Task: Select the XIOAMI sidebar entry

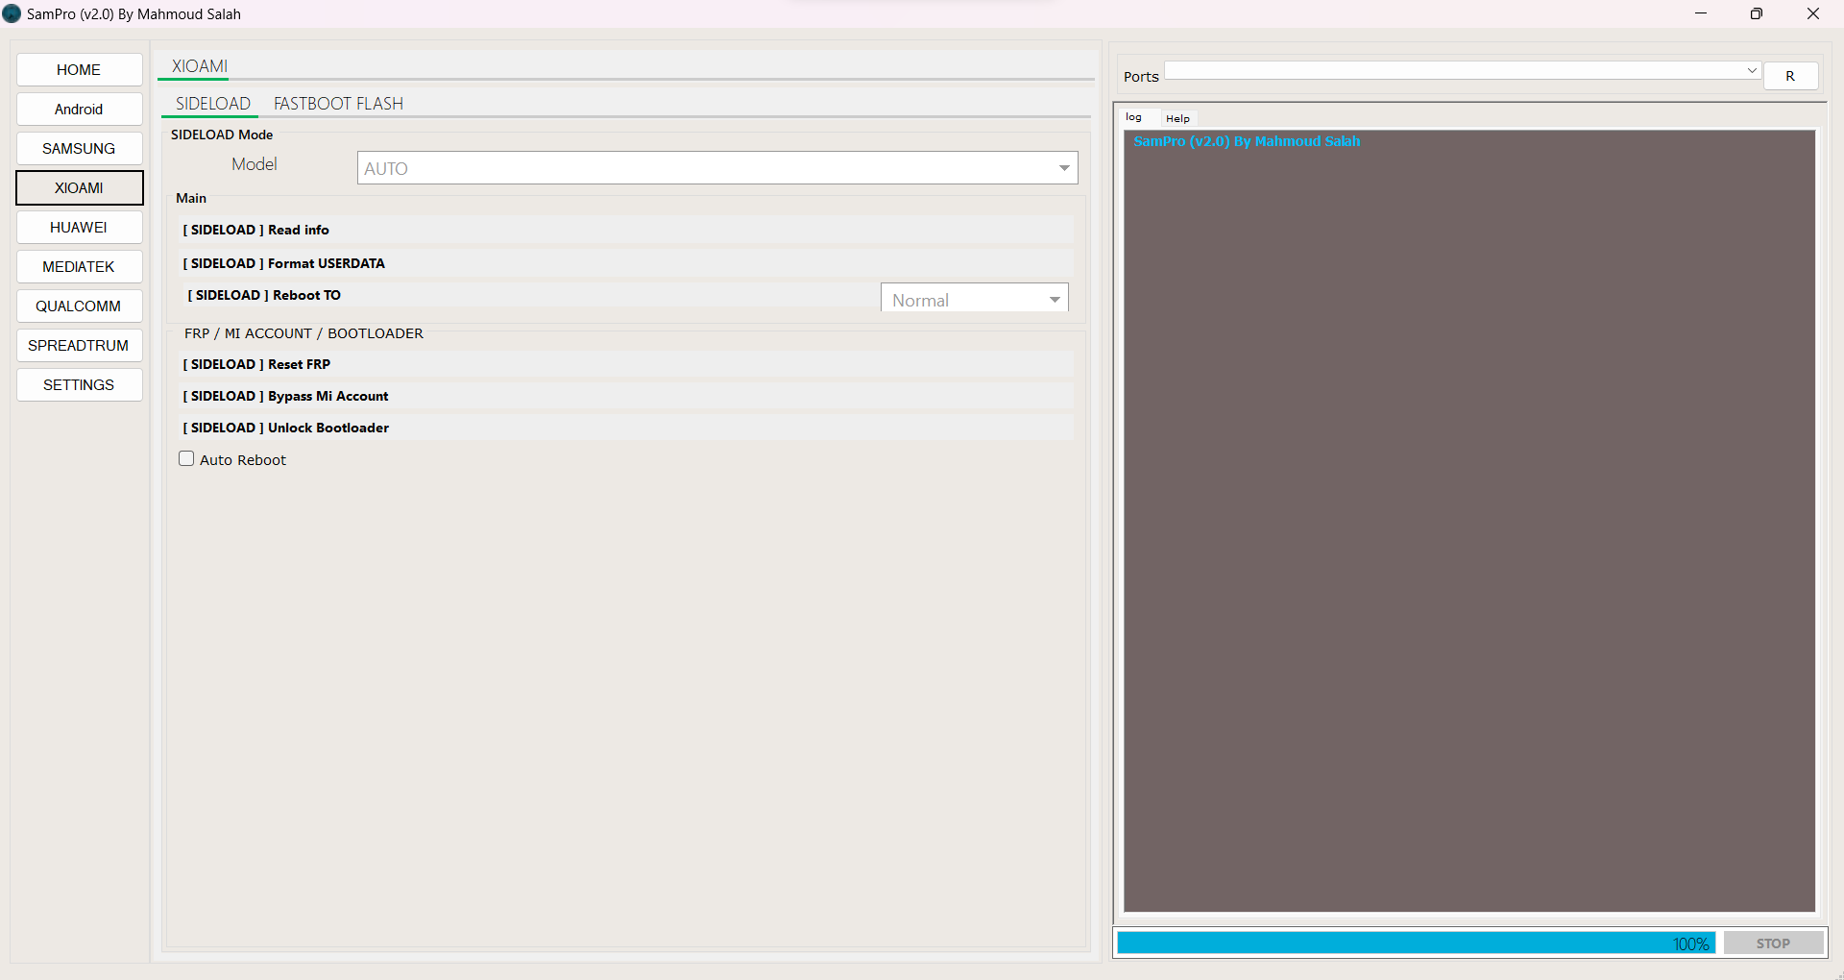Action: [x=79, y=187]
